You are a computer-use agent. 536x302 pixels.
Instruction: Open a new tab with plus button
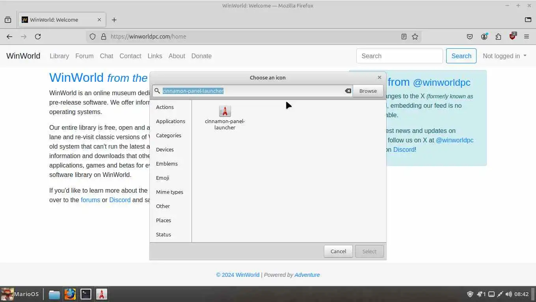(114, 20)
